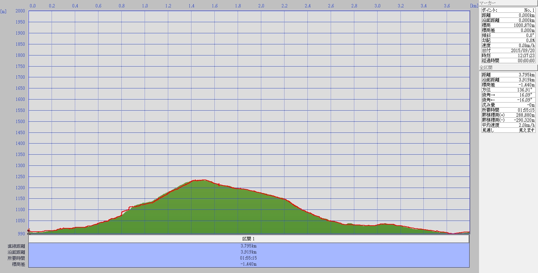Click the 標高差 0.000m value in マーカー
Screen dimensions: 538x273
[x=528, y=30]
